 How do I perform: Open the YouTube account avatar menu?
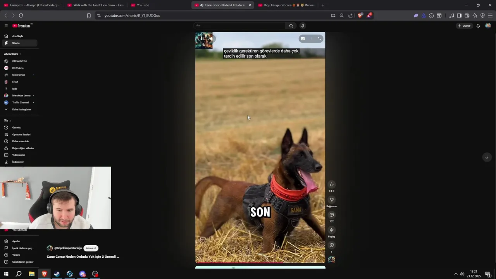coord(488,26)
